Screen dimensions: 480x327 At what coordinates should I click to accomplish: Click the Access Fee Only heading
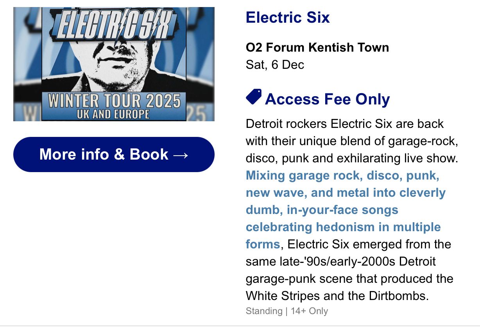coord(327,99)
